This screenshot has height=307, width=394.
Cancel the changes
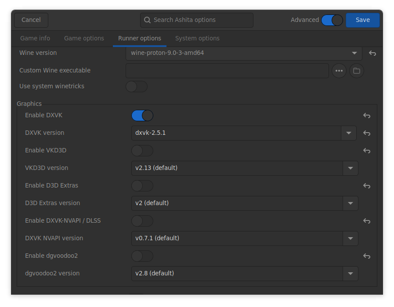pyautogui.click(x=31, y=20)
